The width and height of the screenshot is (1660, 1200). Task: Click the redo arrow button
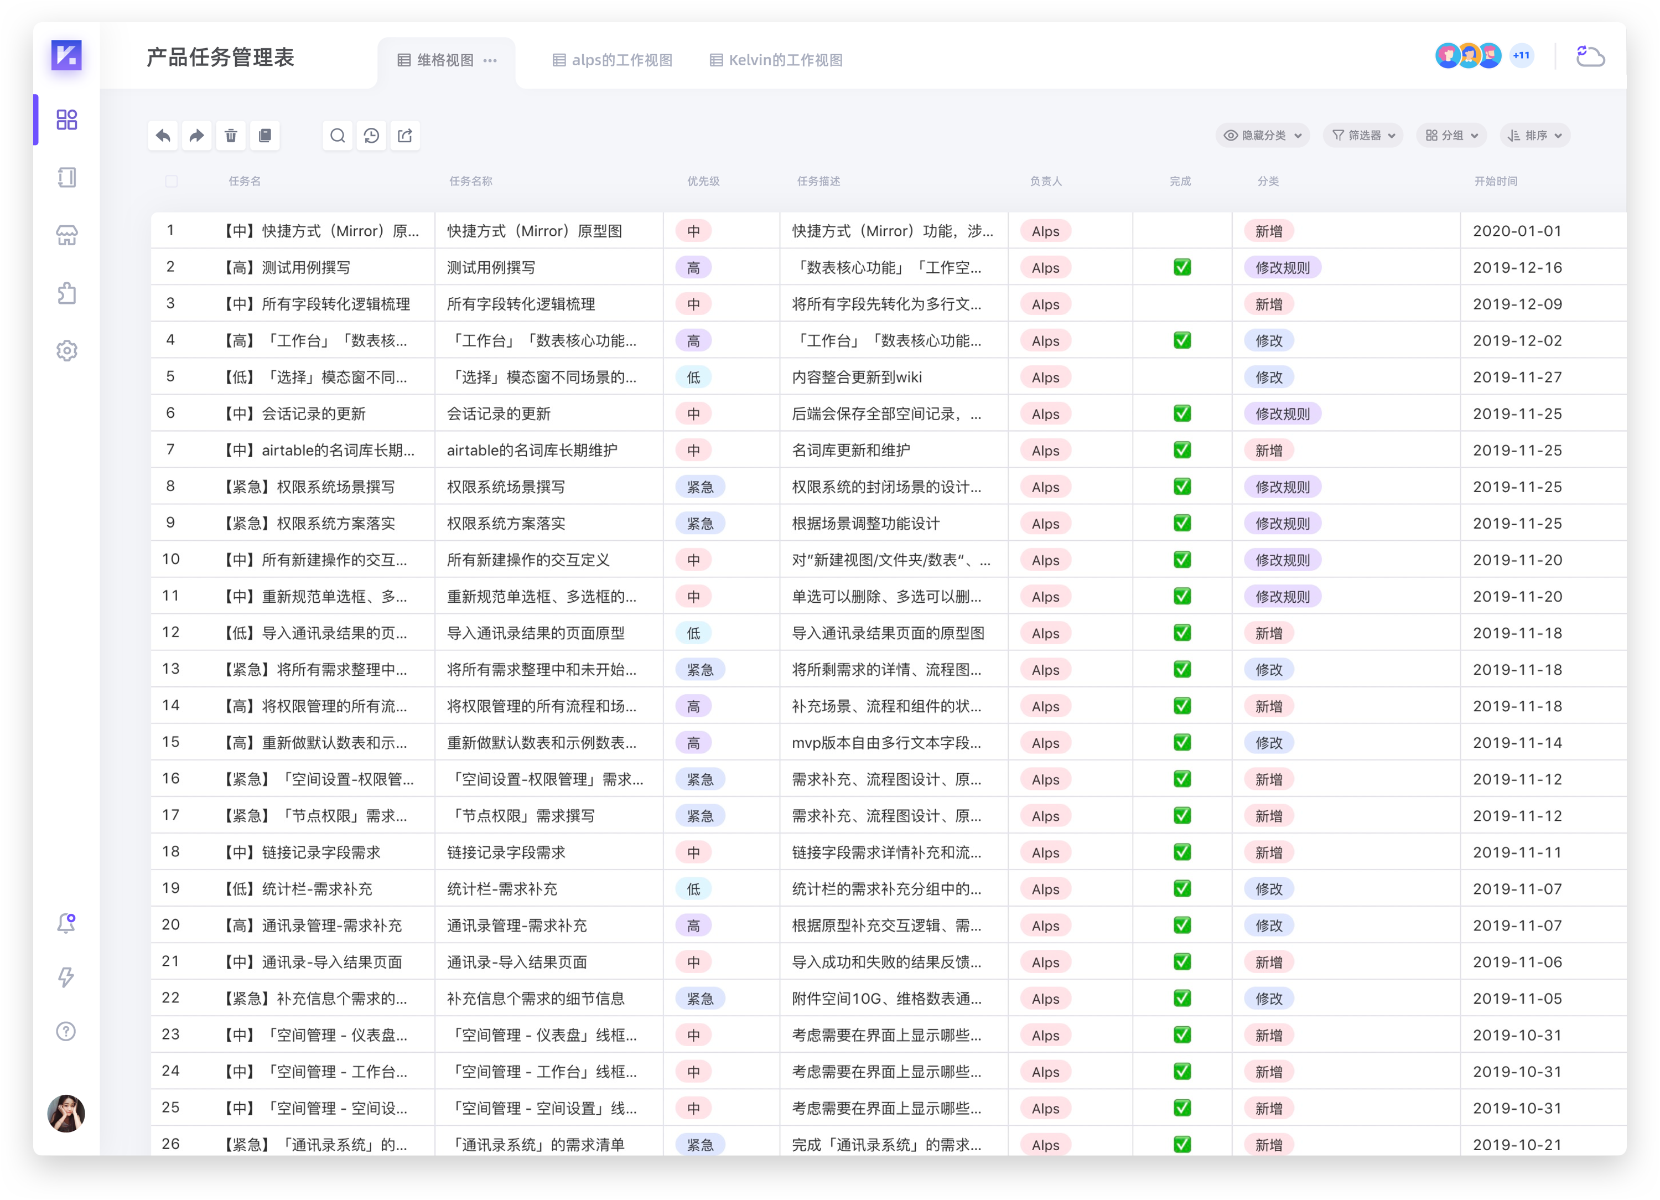pos(197,136)
